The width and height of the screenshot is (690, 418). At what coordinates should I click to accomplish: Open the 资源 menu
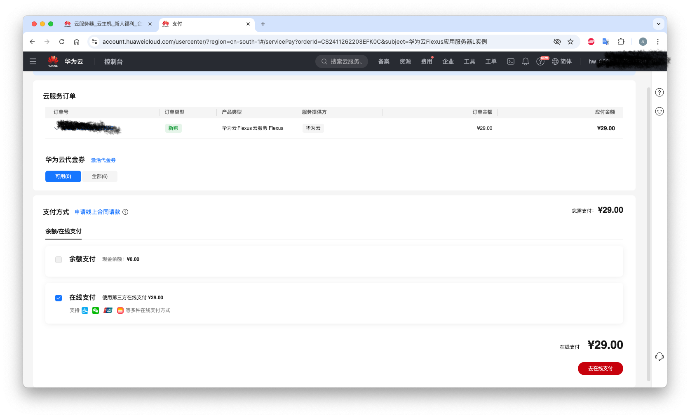pyautogui.click(x=405, y=61)
